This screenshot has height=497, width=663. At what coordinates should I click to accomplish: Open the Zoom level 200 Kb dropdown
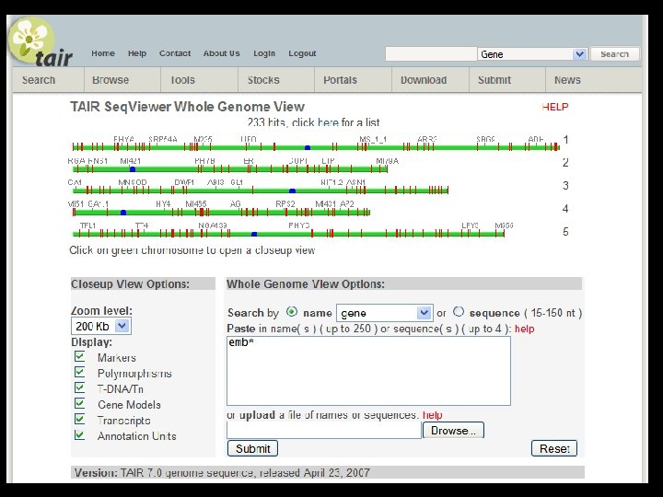101,326
